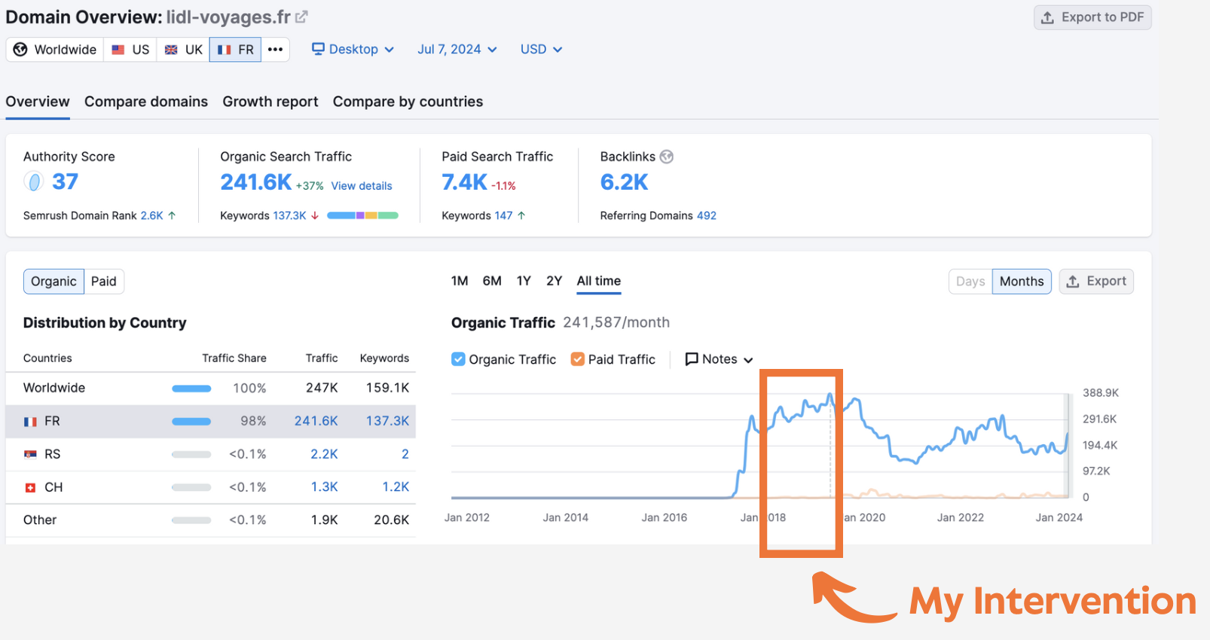Open backlinks 6.2K value

[624, 182]
